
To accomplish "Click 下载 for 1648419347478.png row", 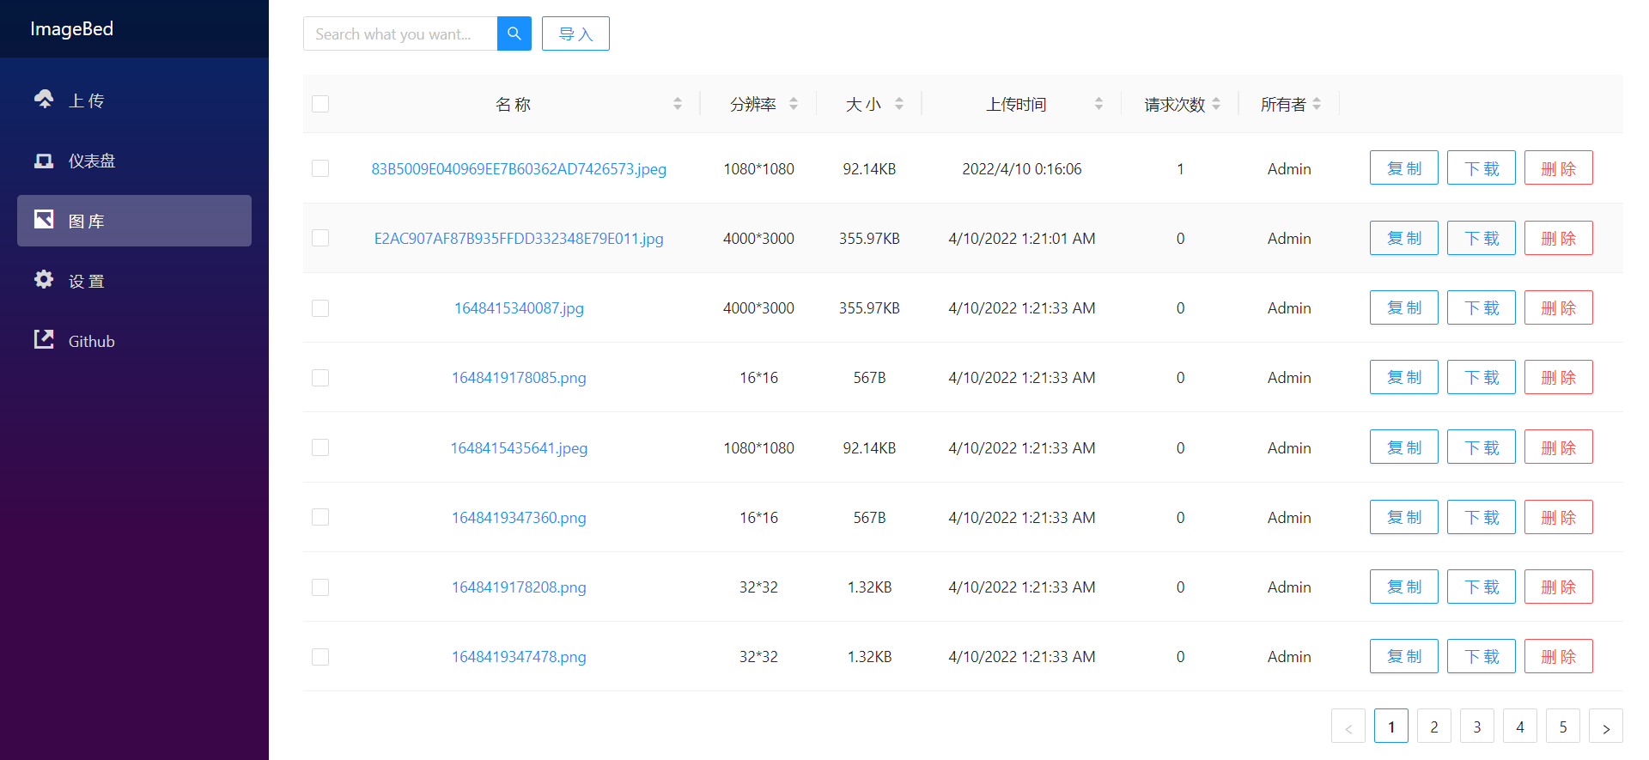I will (x=1482, y=656).
